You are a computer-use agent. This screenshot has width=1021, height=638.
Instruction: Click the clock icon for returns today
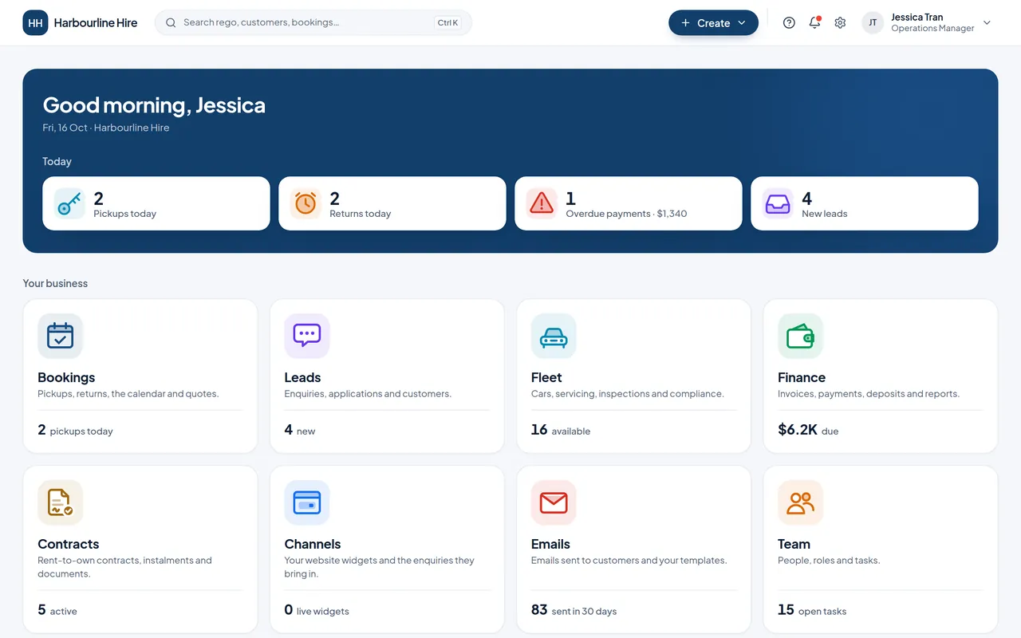(x=306, y=203)
